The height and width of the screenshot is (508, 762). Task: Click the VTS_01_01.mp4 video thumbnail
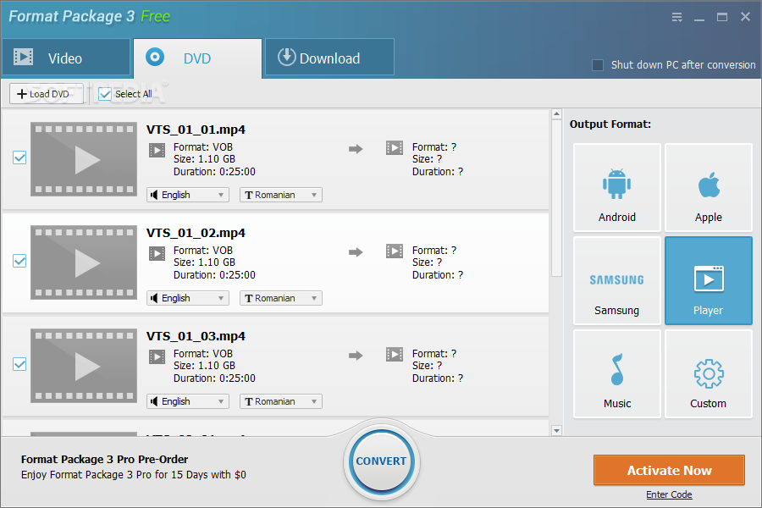point(84,159)
